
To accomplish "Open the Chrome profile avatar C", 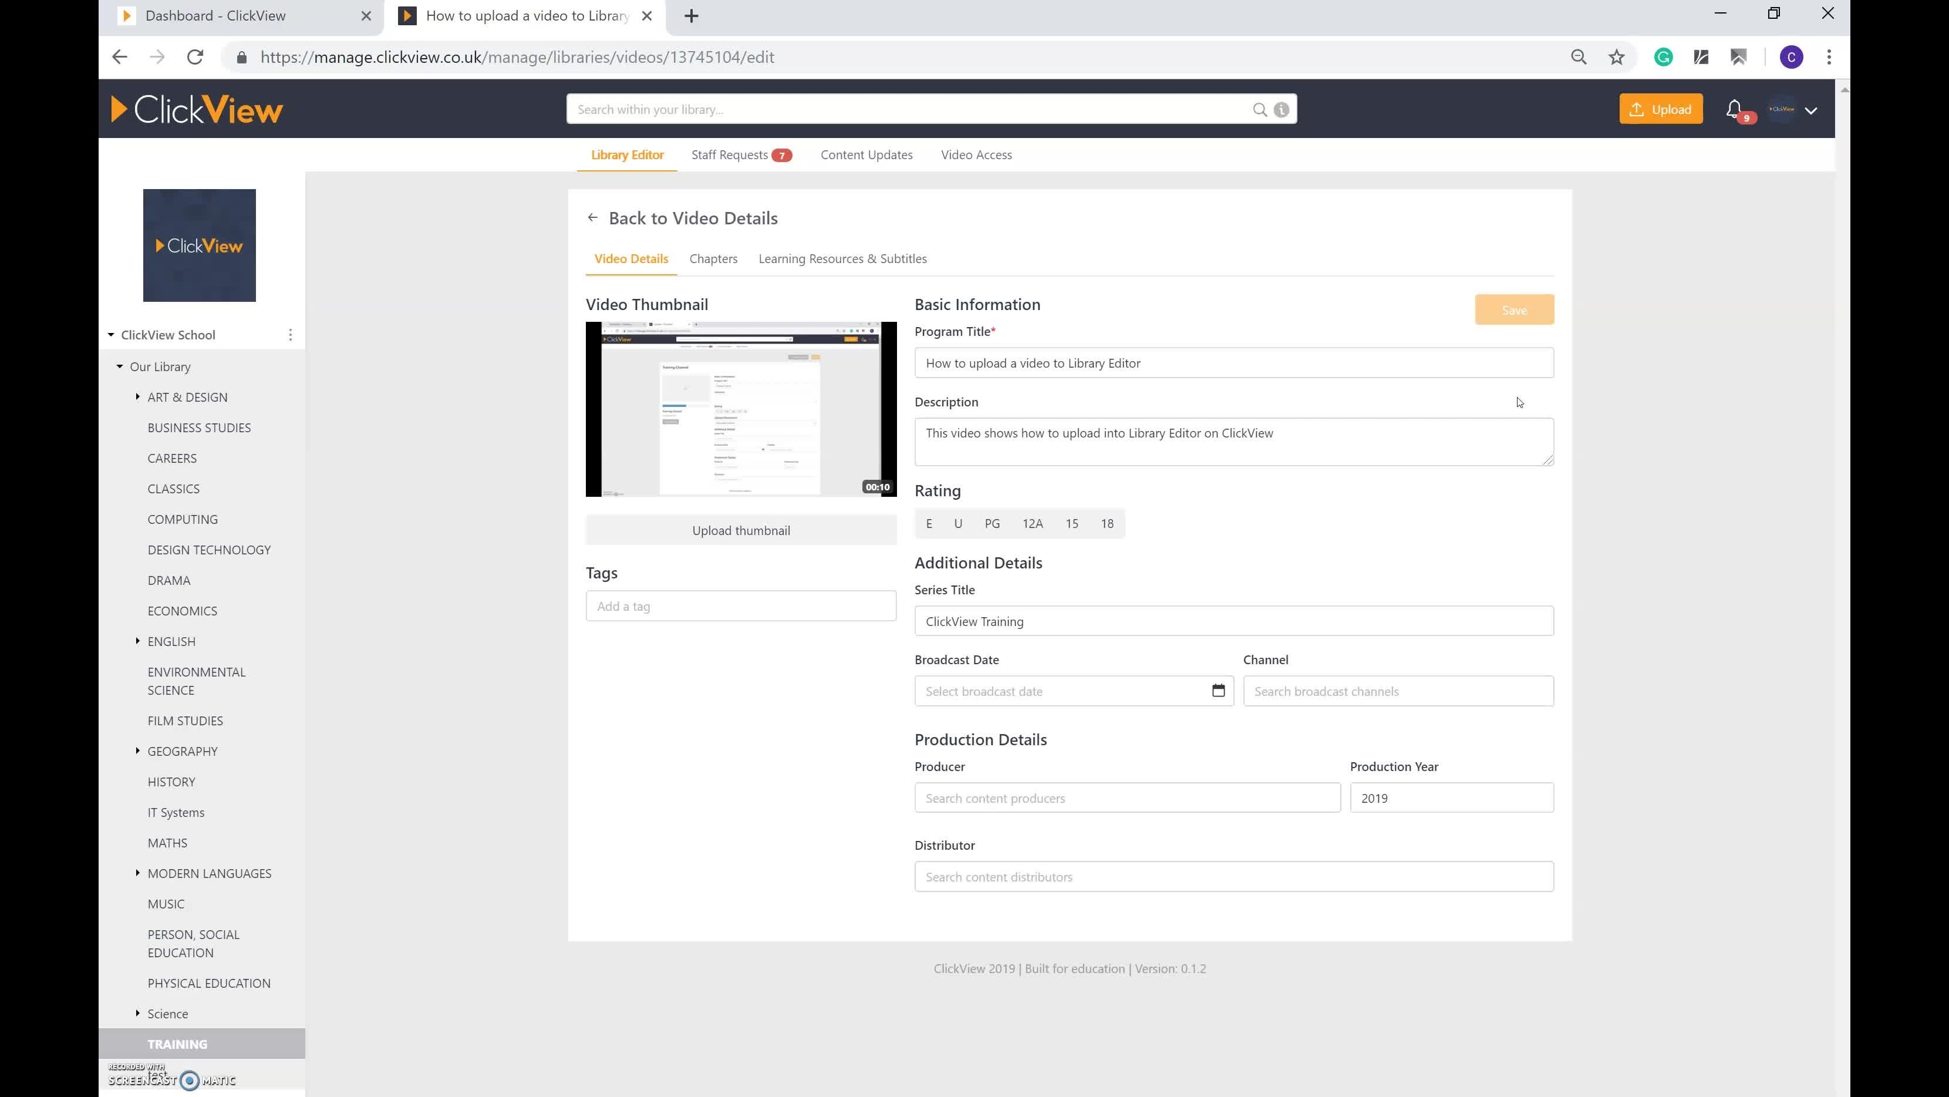I will pos(1791,58).
